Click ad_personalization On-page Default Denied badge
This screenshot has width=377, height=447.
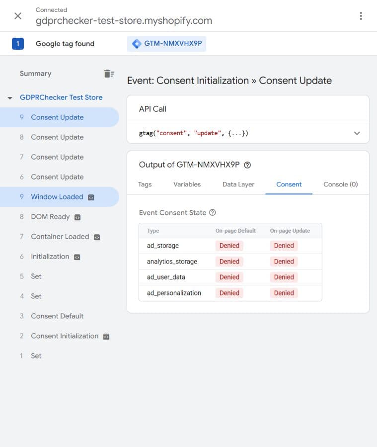[229, 293]
